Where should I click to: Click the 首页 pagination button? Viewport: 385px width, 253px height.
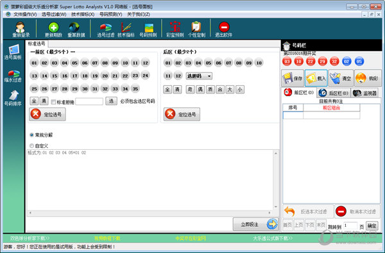(x=287, y=225)
